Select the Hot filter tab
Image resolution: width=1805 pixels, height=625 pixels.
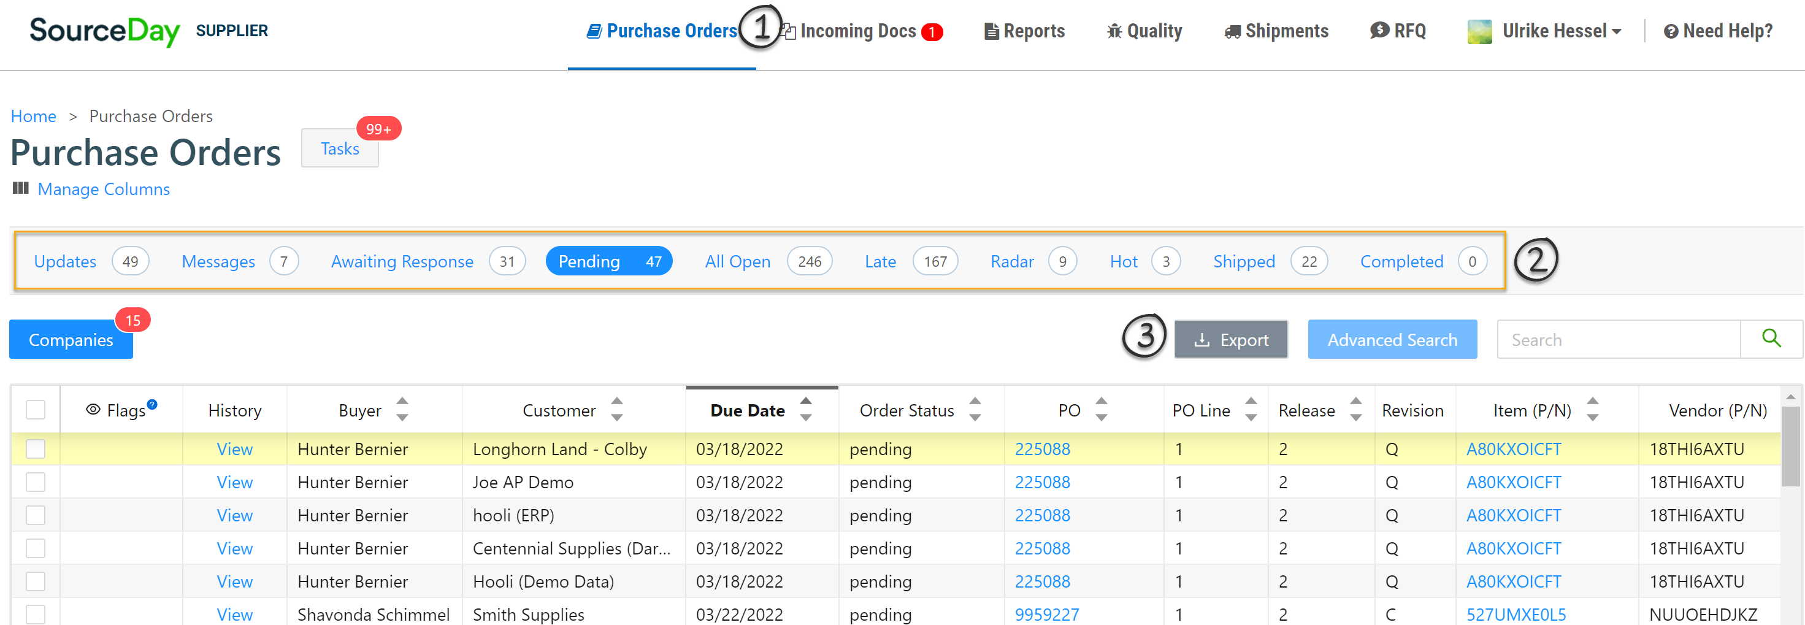point(1144,261)
